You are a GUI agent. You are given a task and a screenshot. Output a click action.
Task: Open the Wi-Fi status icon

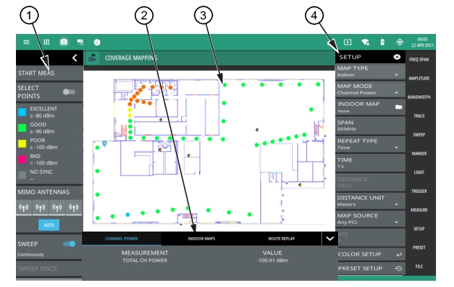(x=365, y=42)
